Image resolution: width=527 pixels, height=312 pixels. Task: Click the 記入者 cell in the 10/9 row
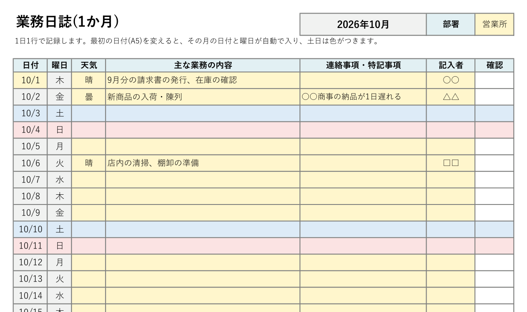(x=451, y=213)
